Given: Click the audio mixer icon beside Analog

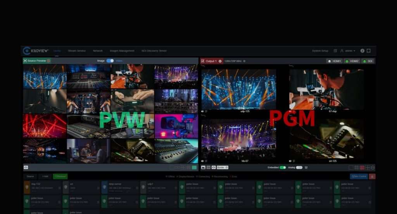Looking at the screenshot, I should point(306,167).
